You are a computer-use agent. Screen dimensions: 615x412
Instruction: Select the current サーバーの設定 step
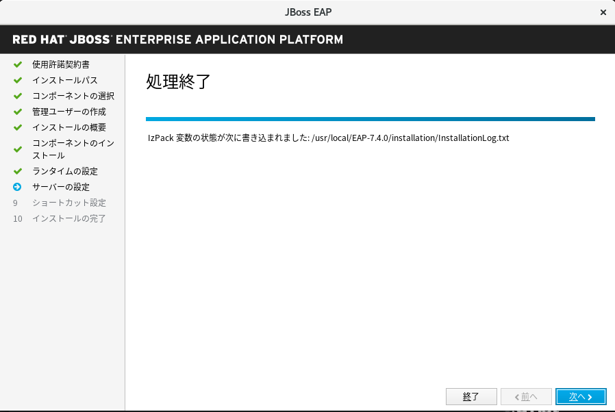tap(61, 187)
